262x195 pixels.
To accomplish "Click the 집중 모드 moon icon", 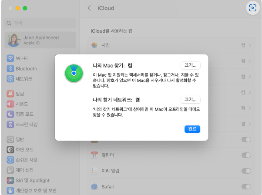I will coord(10,114).
